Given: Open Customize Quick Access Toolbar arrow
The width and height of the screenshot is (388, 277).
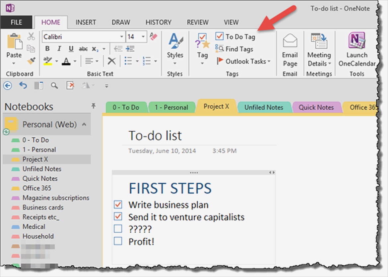Looking at the screenshot, I should [x=107, y=86].
